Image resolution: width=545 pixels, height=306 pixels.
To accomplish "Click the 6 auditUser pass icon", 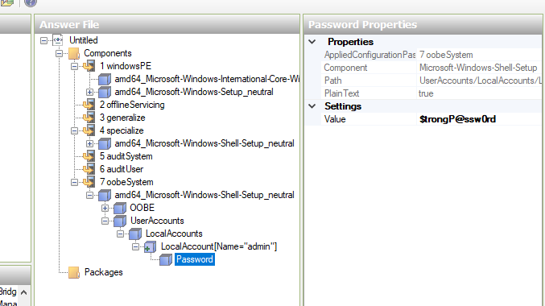I will [x=89, y=169].
